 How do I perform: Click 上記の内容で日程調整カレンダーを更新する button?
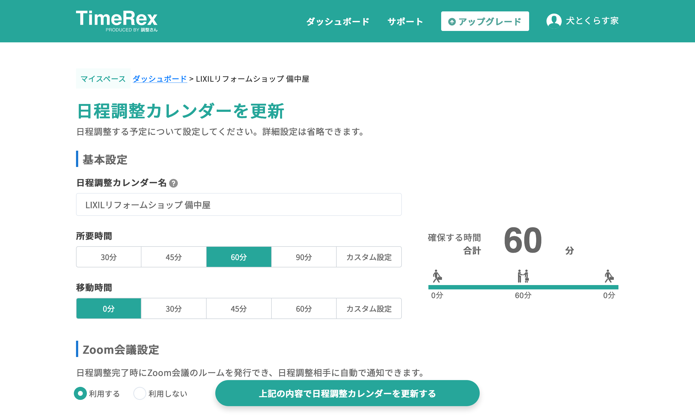click(x=347, y=393)
